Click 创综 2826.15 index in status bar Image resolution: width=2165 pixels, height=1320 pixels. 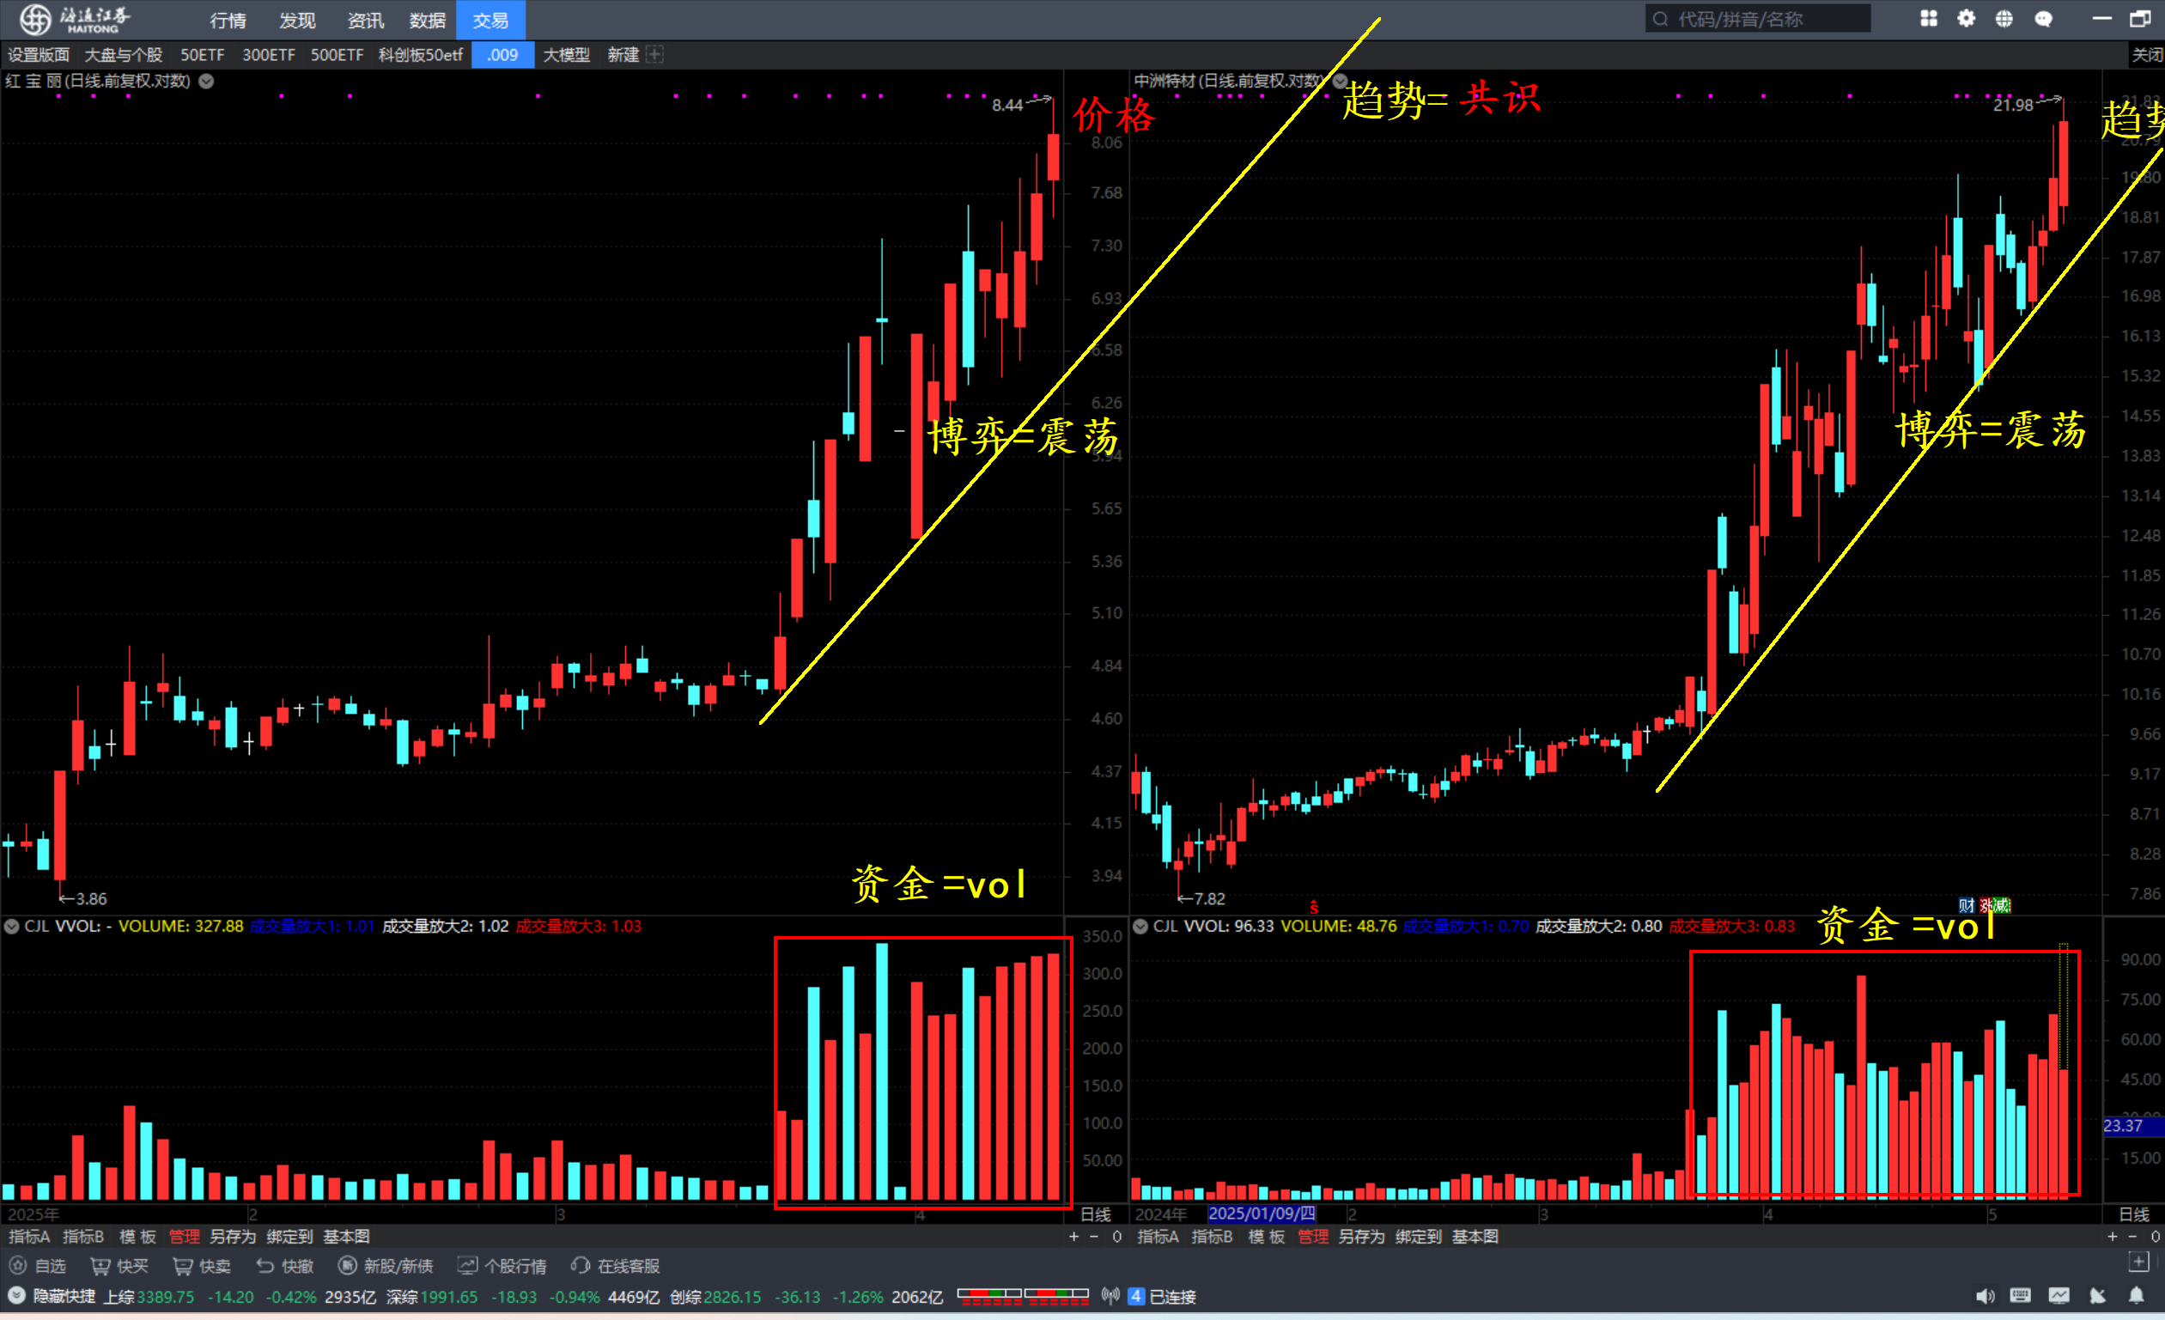coord(715,1297)
